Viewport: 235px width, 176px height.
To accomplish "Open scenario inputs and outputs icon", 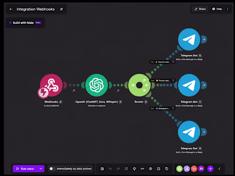I will 142,168.
